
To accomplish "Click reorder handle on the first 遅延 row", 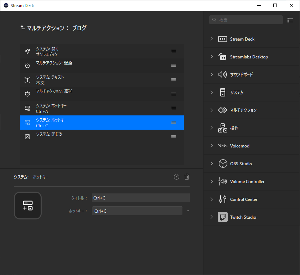I will point(174,66).
